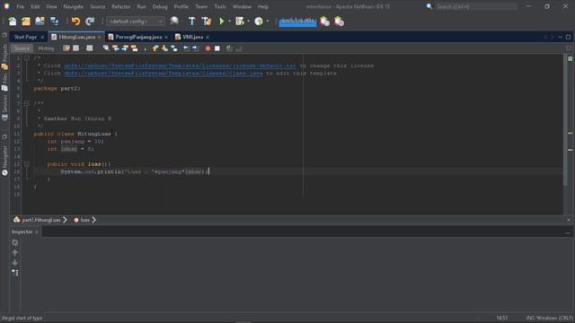Toggle Highlight Search in the editor toolbar
Viewport: 575px width, 323px height.
(x=135, y=48)
